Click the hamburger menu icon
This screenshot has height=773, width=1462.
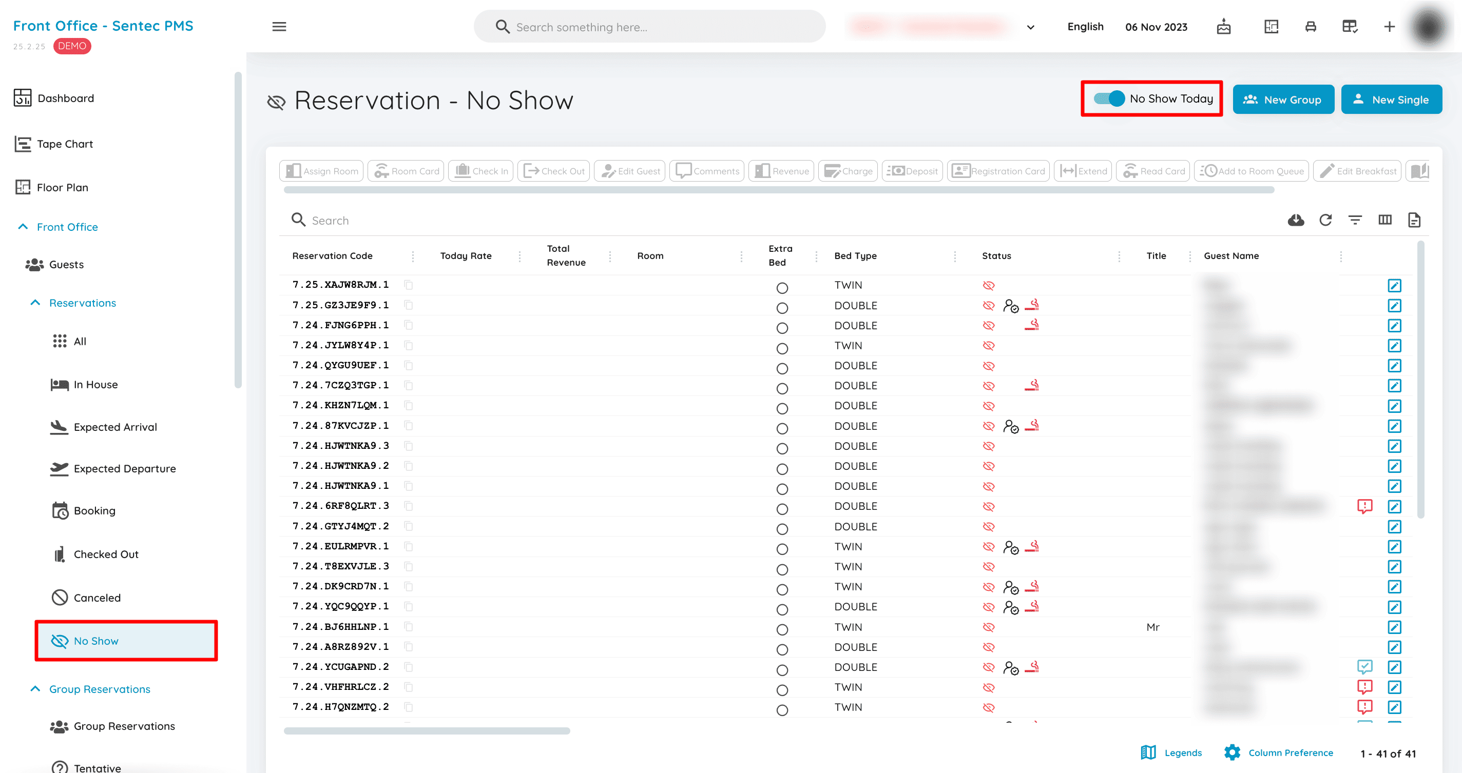[279, 27]
